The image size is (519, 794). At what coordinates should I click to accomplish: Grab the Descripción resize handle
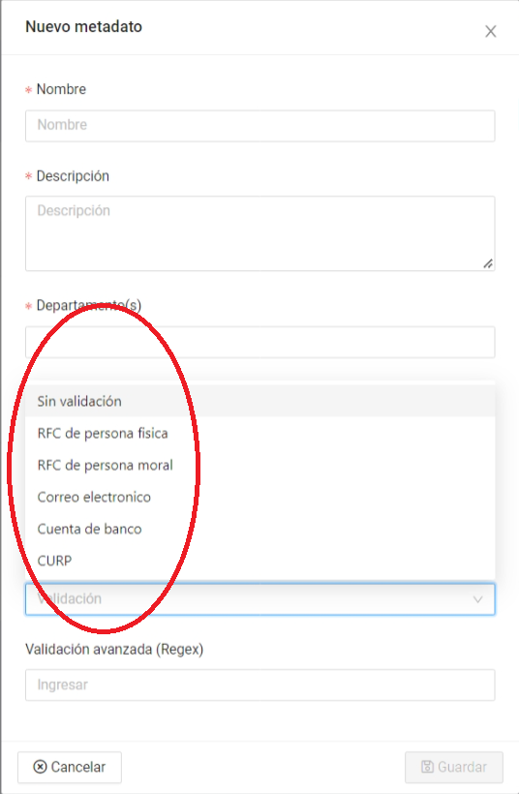tap(488, 263)
